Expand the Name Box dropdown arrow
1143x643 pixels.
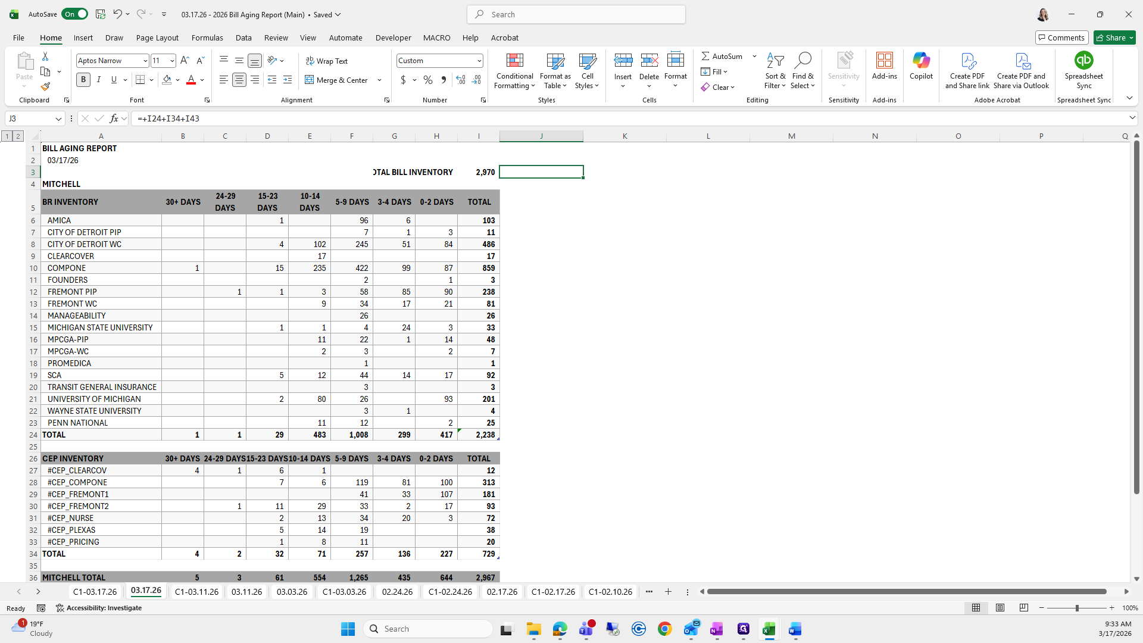pos(58,118)
